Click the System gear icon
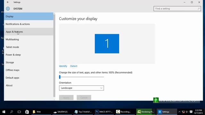Image resolution: width=205 pixels, height=115 pixels. pos(8,9)
